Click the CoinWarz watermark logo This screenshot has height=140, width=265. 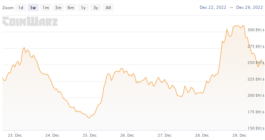pos(30,21)
